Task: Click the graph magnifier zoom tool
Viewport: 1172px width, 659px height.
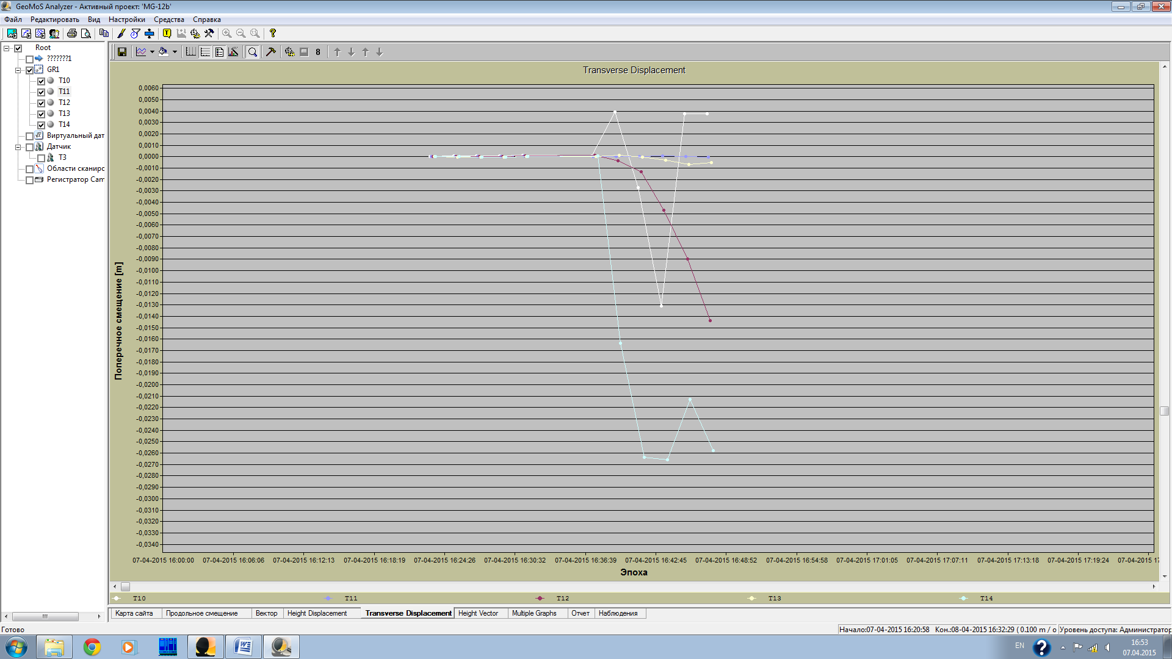Action: [x=252, y=52]
